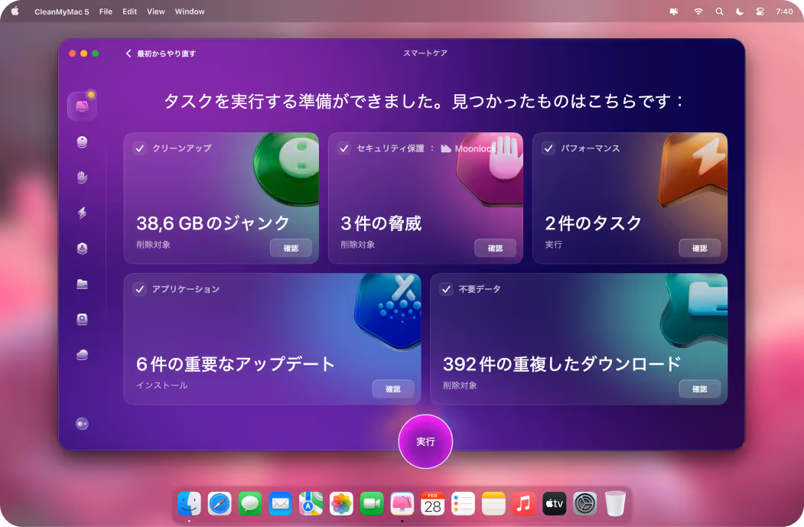Screen dimensions: 804x527
Task: Uncheck the パフォーマンス checkbox
Action: coord(548,148)
